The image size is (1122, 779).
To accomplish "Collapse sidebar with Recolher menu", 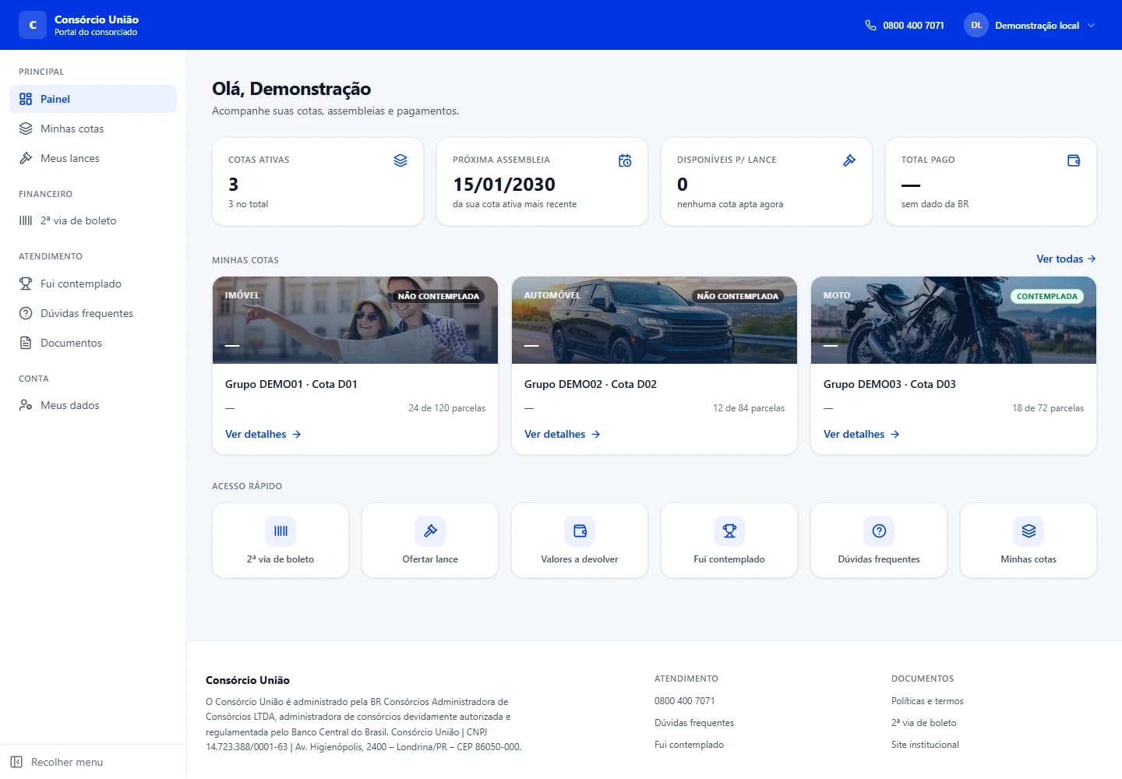I will [x=93, y=762].
